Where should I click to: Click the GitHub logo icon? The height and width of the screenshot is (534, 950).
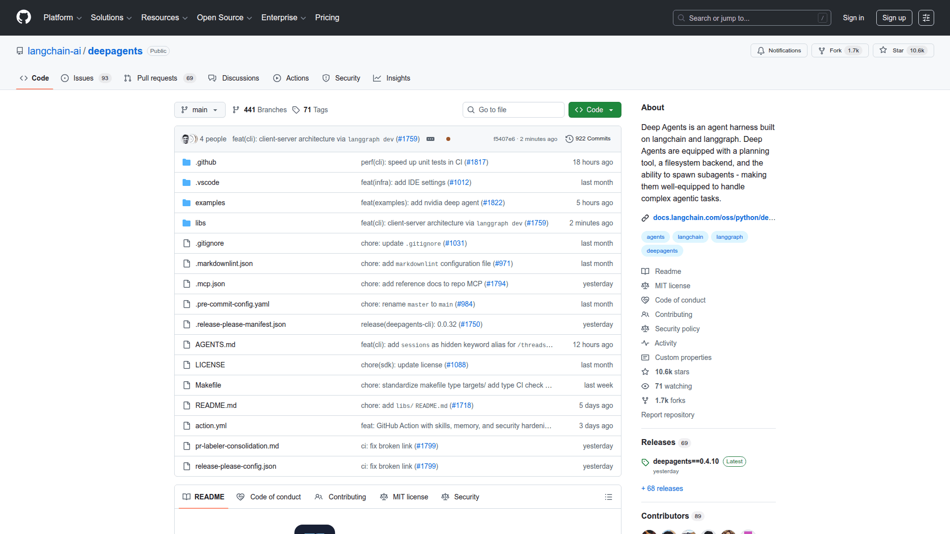pos(24,17)
